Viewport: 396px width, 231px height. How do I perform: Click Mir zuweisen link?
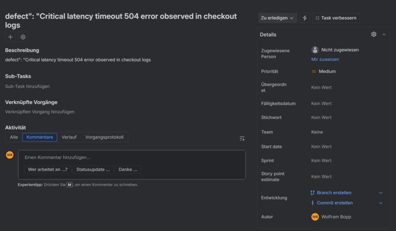[x=325, y=59]
